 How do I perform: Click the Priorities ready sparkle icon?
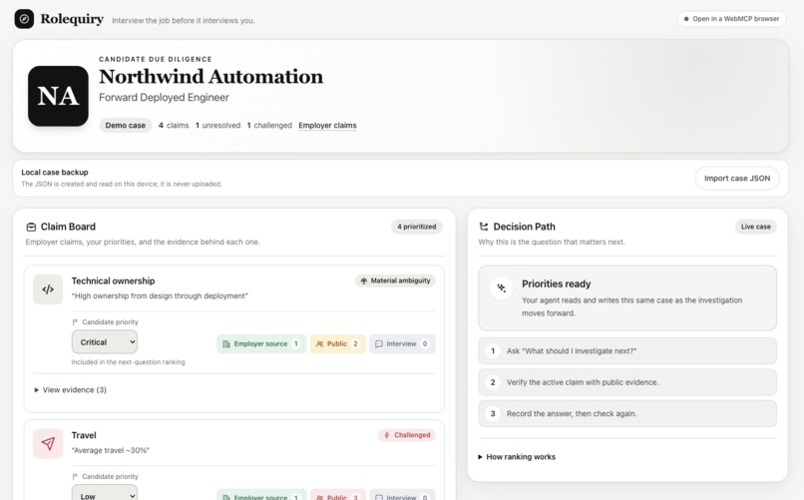502,288
